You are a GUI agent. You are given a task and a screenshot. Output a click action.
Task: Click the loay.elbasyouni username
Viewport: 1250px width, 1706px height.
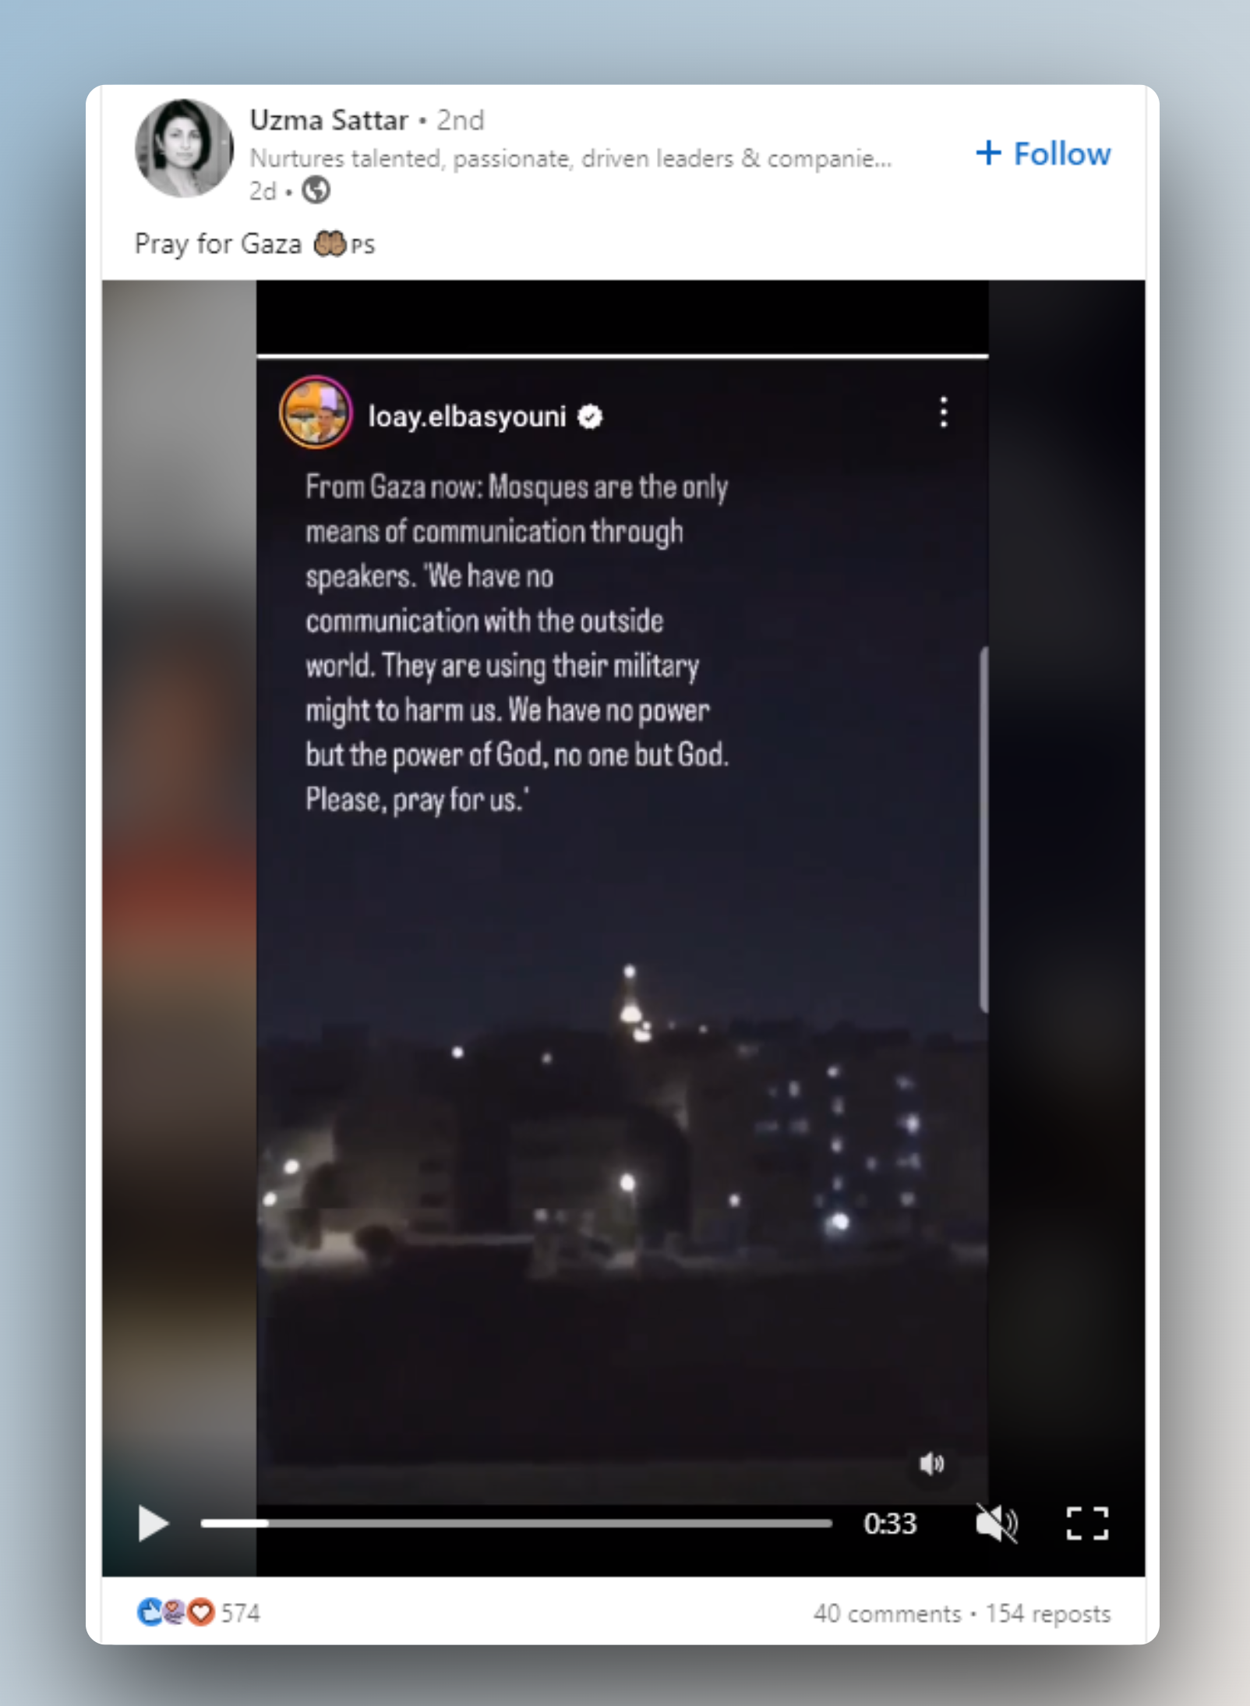(x=467, y=417)
